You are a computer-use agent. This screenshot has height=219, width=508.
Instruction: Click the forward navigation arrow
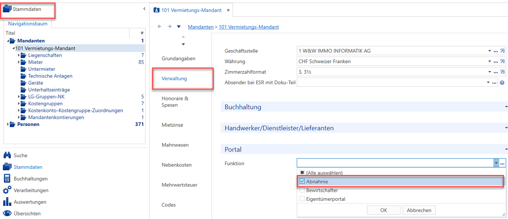pyautogui.click(x=169, y=26)
